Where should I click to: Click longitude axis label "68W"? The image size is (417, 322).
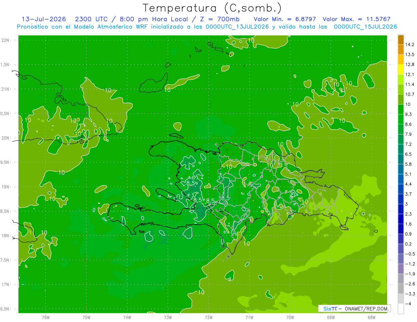(371, 317)
